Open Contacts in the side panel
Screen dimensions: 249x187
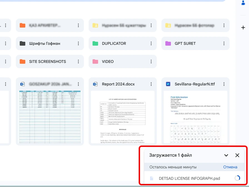[243, 3]
